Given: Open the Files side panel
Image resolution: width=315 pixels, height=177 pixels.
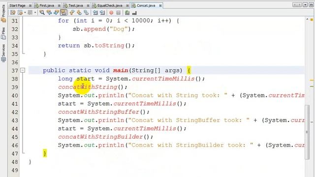Looking at the screenshot, I should point(3,33).
